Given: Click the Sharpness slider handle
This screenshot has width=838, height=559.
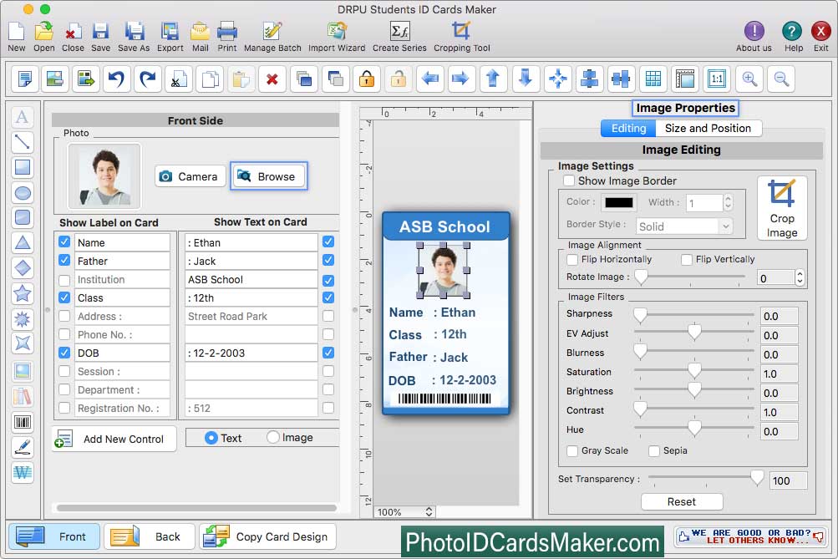Looking at the screenshot, I should click(x=640, y=315).
